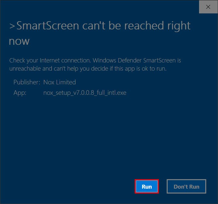This screenshot has width=218, height=204.
Task: Click the 'SmartScreen can't be reached right now' heading
Action: (100, 33)
